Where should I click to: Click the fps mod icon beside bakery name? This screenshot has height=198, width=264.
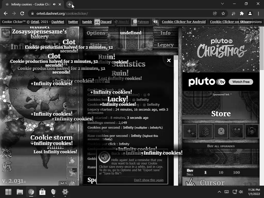click(6, 33)
